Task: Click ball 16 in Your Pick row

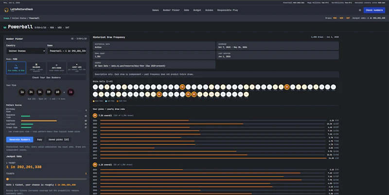Action: (x=22, y=92)
